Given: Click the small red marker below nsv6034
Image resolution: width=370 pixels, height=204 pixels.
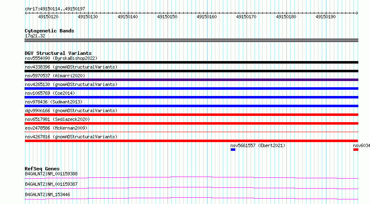Looking at the screenshot, I should (356, 150).
